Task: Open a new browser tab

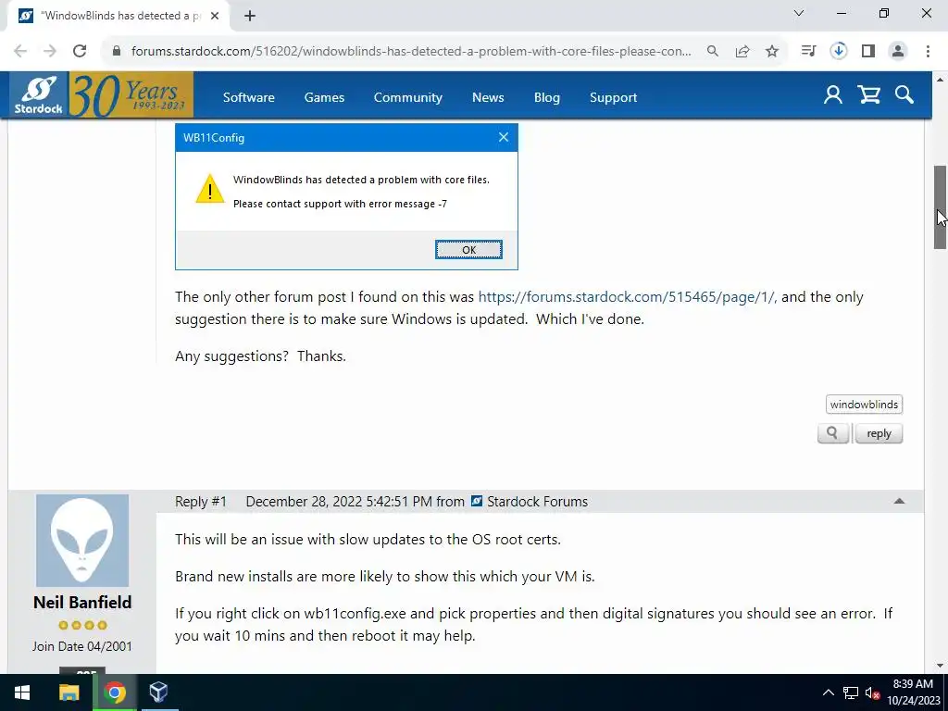Action: [250, 17]
